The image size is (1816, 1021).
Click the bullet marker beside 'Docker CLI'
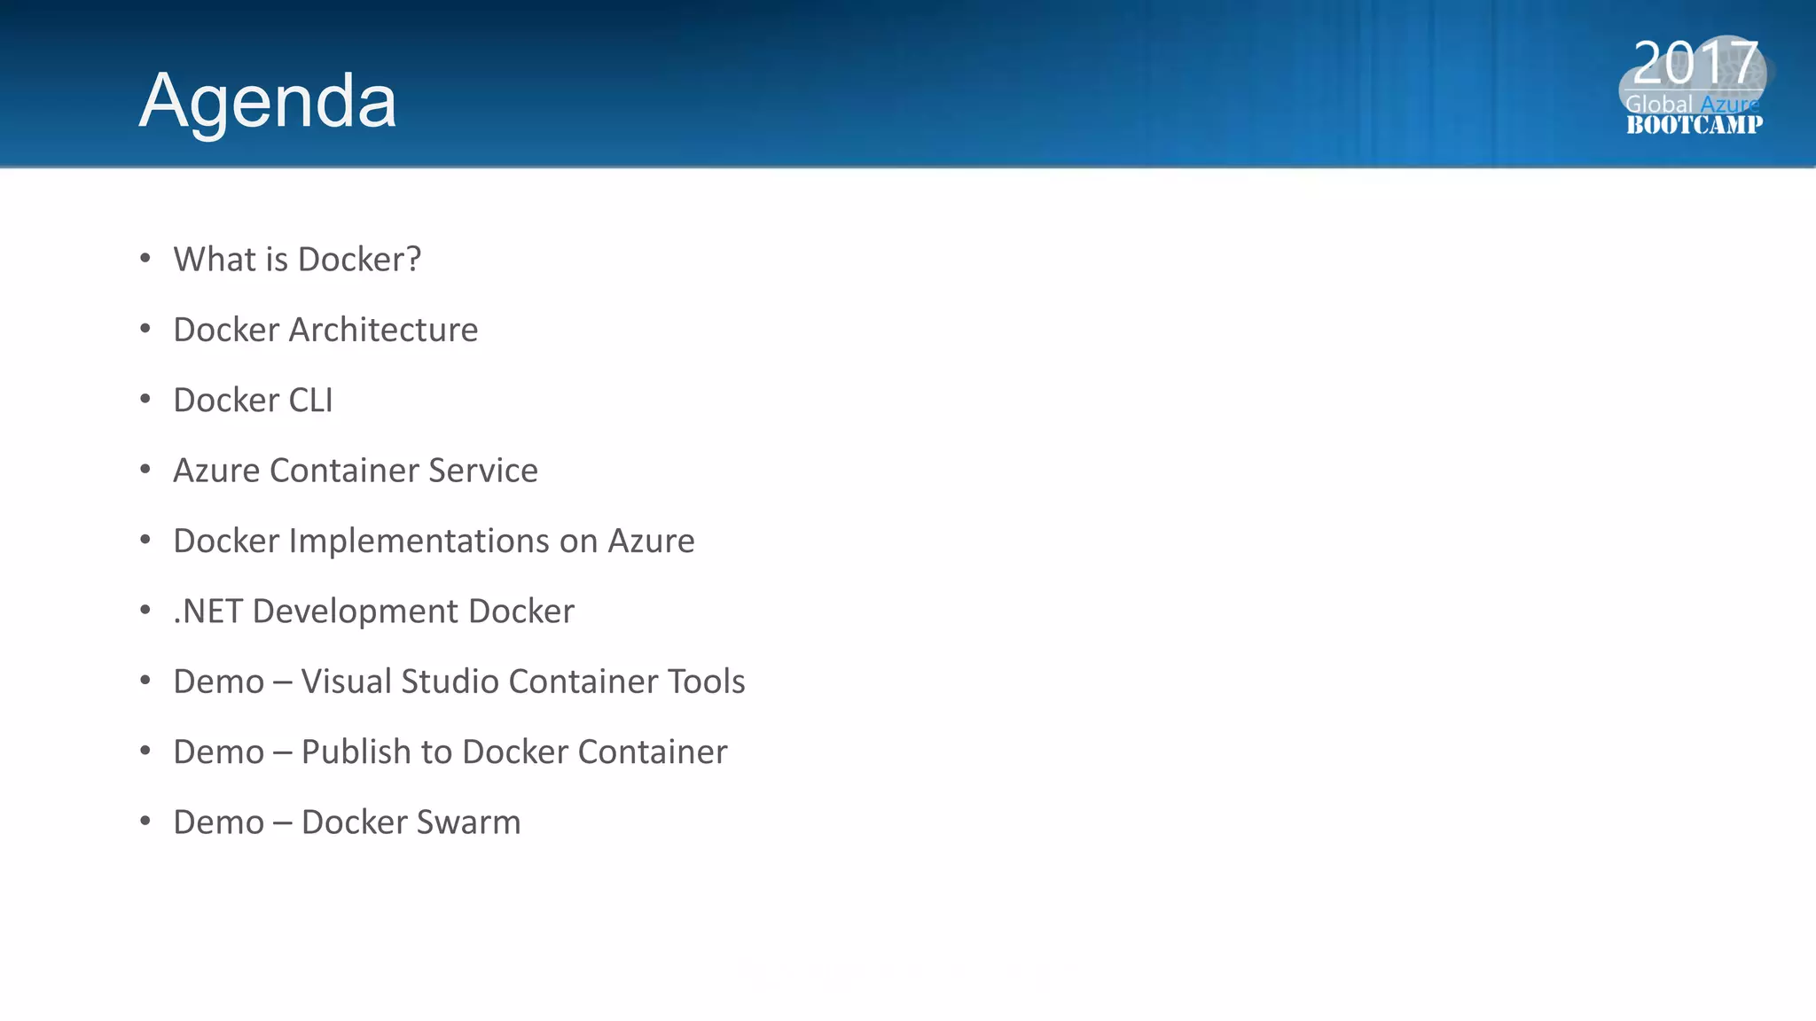[145, 400]
